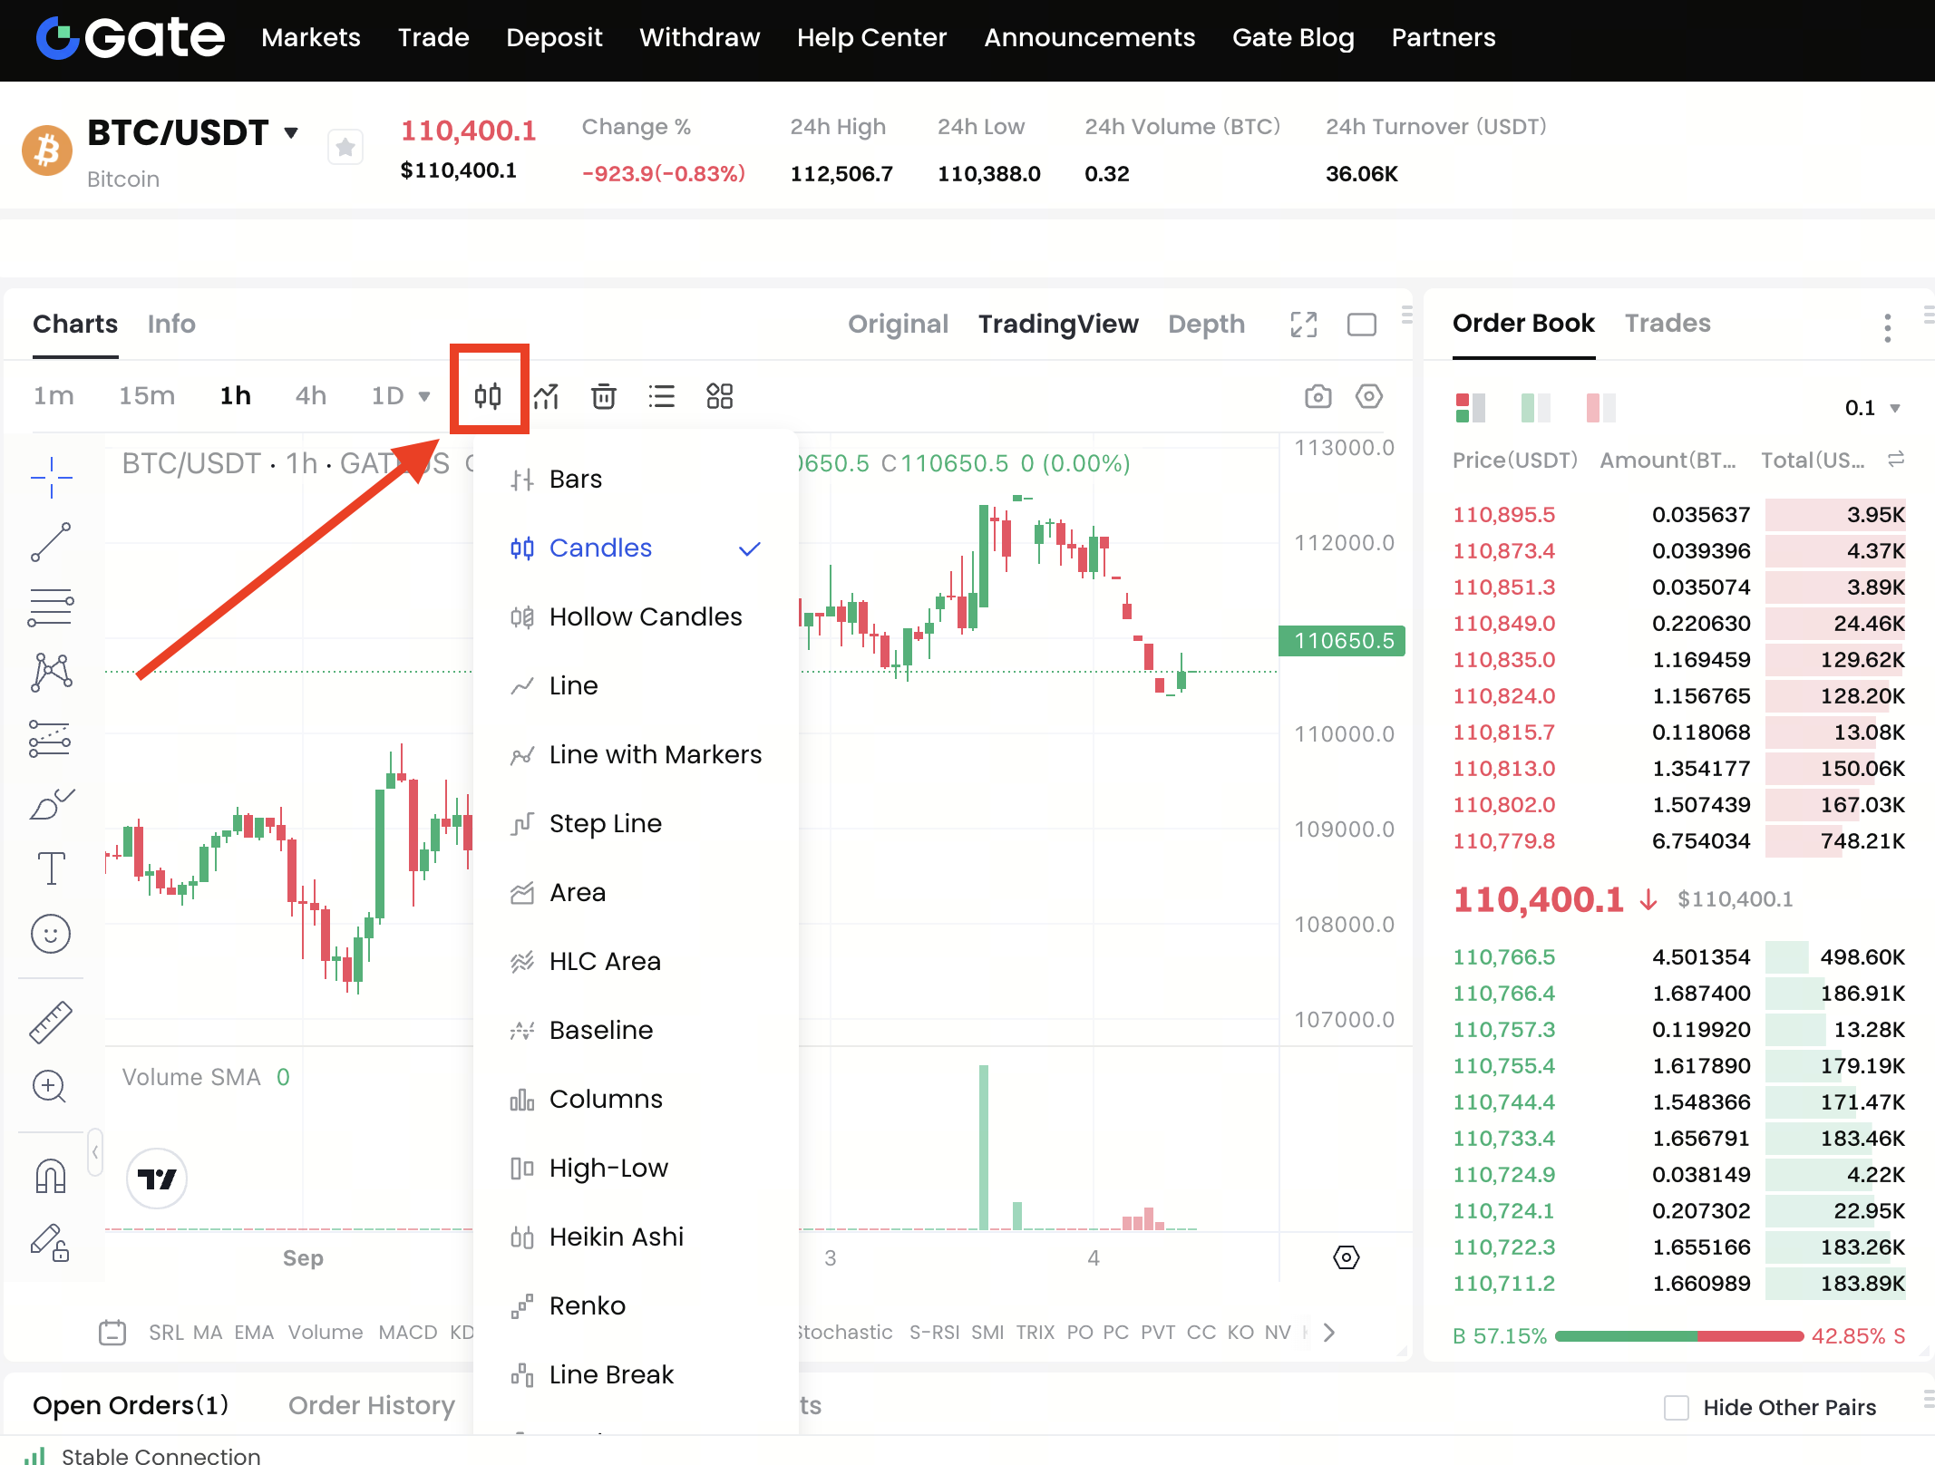Take a chart screenshot with camera icon

(x=1318, y=396)
